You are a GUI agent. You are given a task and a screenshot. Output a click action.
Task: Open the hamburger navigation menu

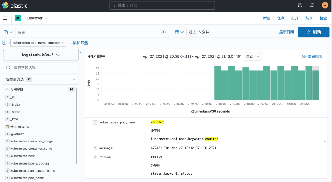(x=5, y=18)
